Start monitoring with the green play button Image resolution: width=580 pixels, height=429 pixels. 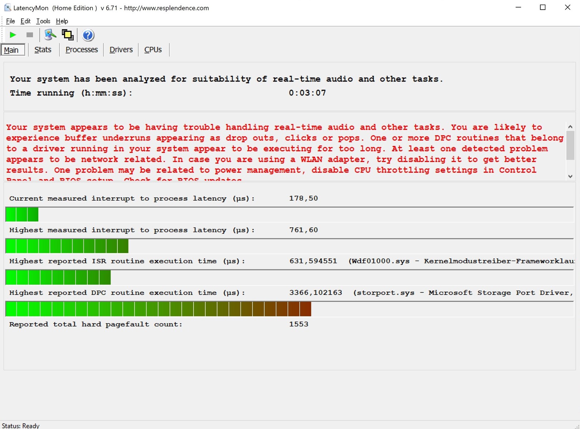(13, 35)
